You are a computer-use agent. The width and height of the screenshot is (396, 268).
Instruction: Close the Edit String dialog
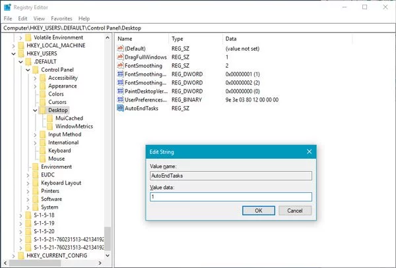308,151
